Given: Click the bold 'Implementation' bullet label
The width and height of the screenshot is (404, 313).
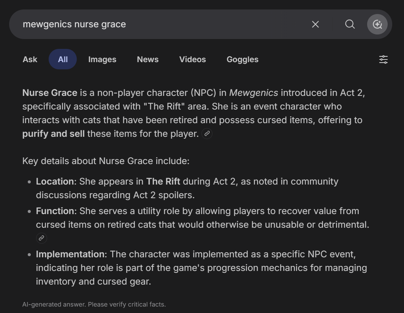Looking at the screenshot, I should click(x=70, y=254).
